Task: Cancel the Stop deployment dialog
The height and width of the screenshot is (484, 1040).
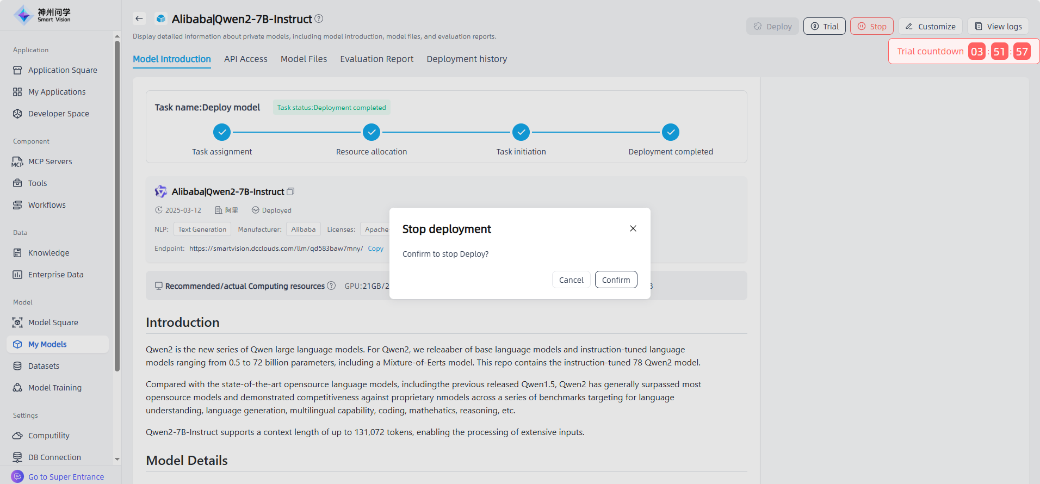Action: (571, 280)
